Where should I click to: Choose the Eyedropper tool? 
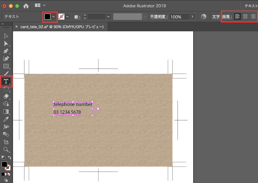click(x=6, y=119)
